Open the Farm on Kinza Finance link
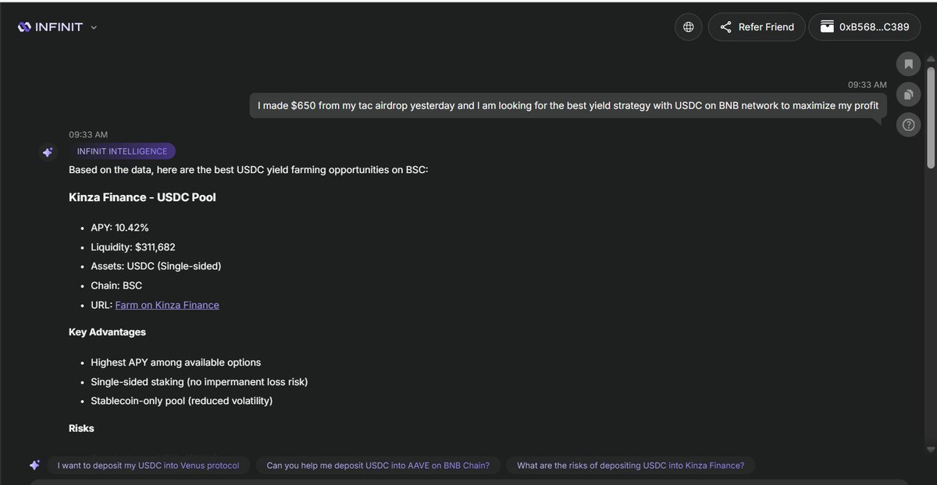The image size is (937, 485). click(x=167, y=305)
